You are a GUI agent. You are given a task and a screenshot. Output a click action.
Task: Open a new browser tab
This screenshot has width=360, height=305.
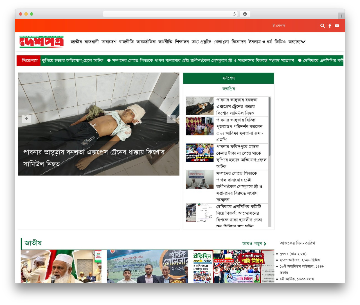[x=341, y=16]
